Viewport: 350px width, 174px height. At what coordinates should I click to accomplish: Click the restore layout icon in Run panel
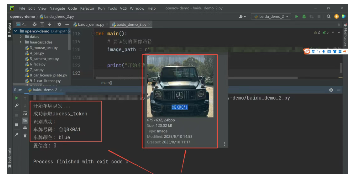(17, 125)
